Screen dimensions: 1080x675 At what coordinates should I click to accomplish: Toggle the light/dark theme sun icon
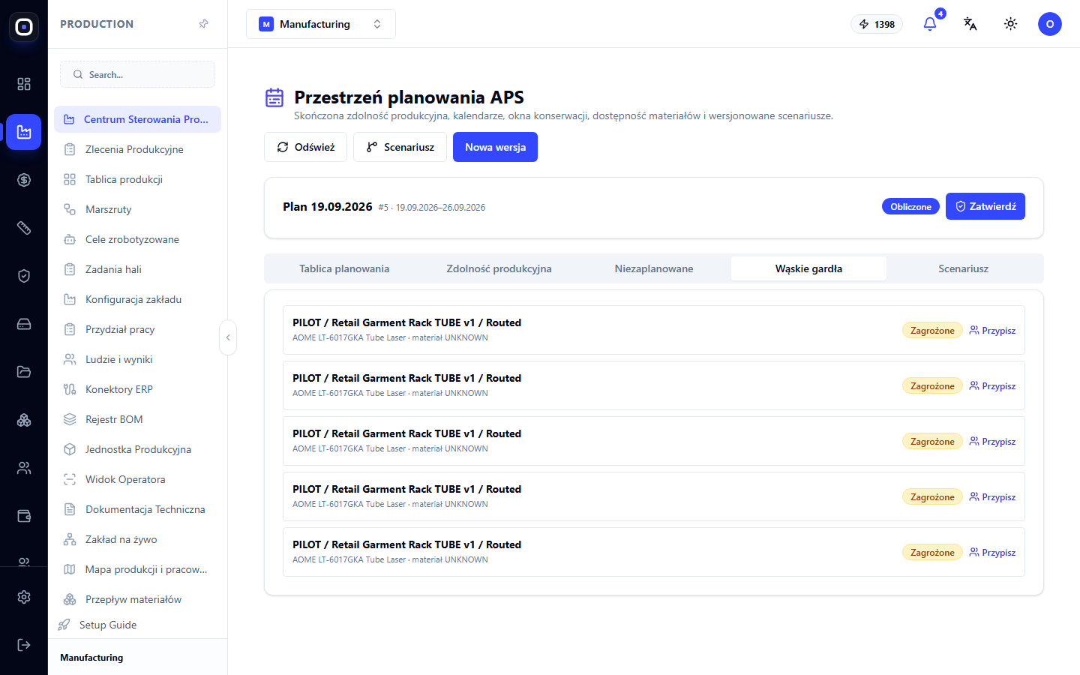[1010, 24]
